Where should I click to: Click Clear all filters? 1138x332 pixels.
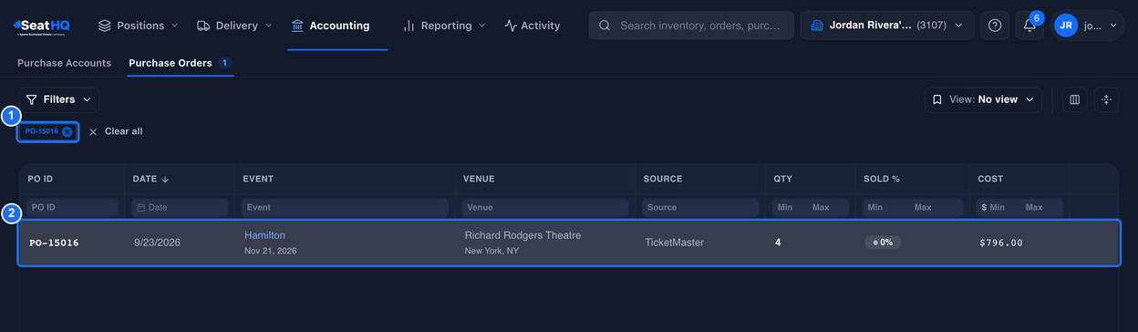point(116,131)
